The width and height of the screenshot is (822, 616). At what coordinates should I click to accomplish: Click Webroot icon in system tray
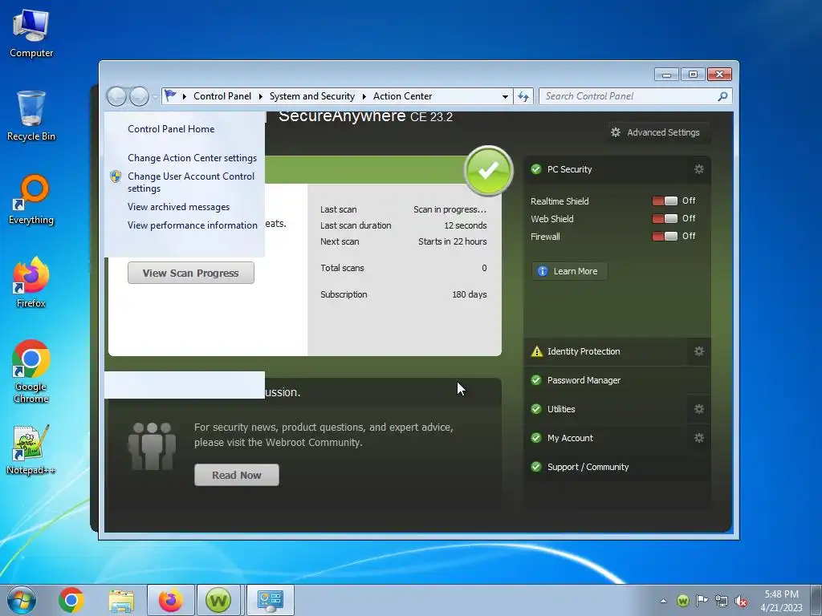682,601
